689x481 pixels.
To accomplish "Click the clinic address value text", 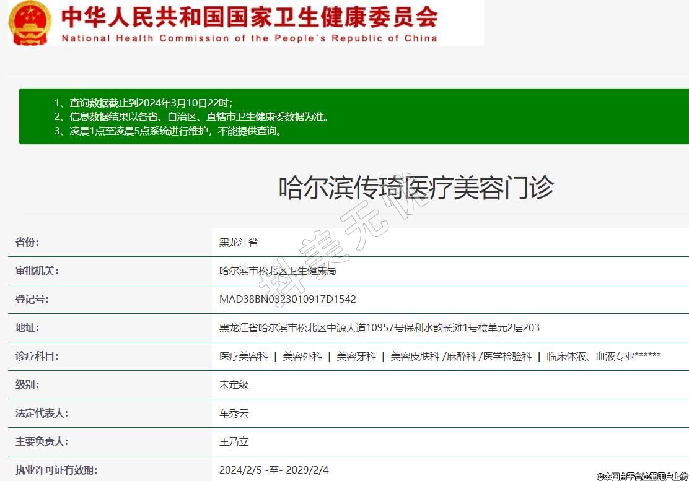I will pos(379,328).
